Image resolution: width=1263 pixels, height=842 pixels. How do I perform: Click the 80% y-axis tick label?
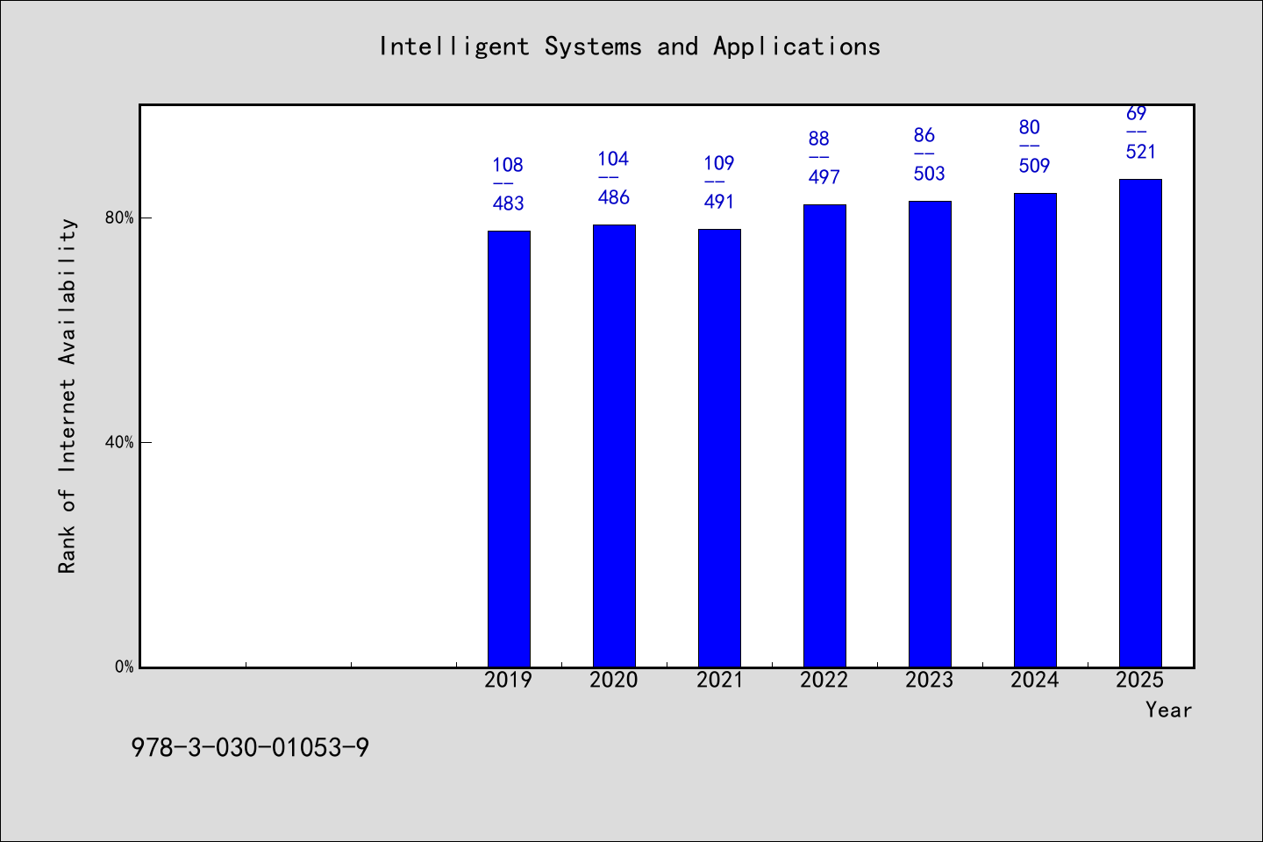[119, 218]
